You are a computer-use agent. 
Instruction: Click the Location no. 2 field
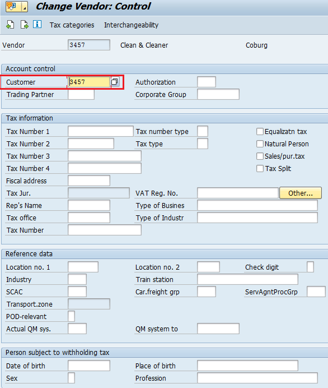pyautogui.click(x=208, y=267)
